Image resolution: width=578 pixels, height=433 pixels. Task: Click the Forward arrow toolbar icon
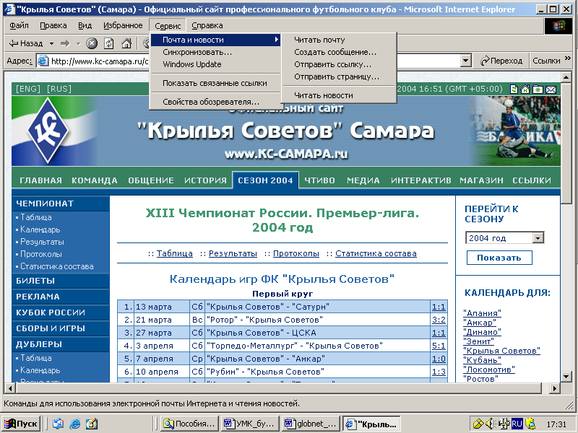pos(65,43)
